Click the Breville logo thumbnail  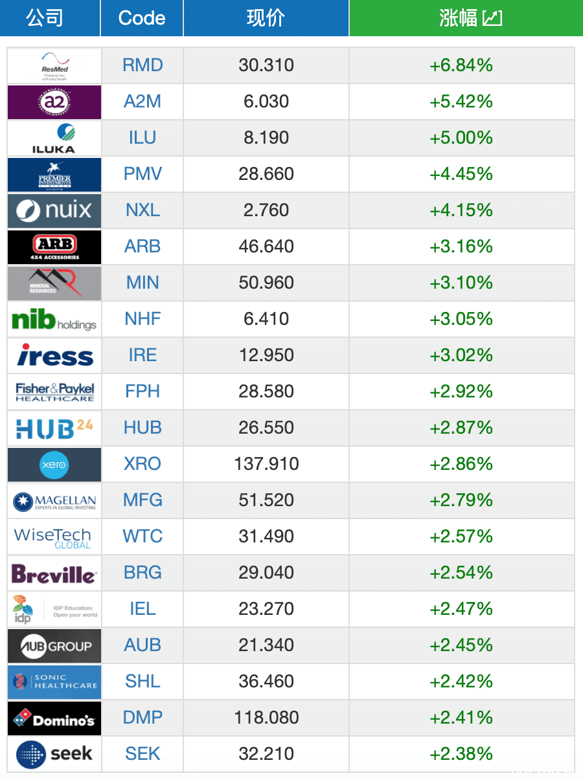(54, 573)
